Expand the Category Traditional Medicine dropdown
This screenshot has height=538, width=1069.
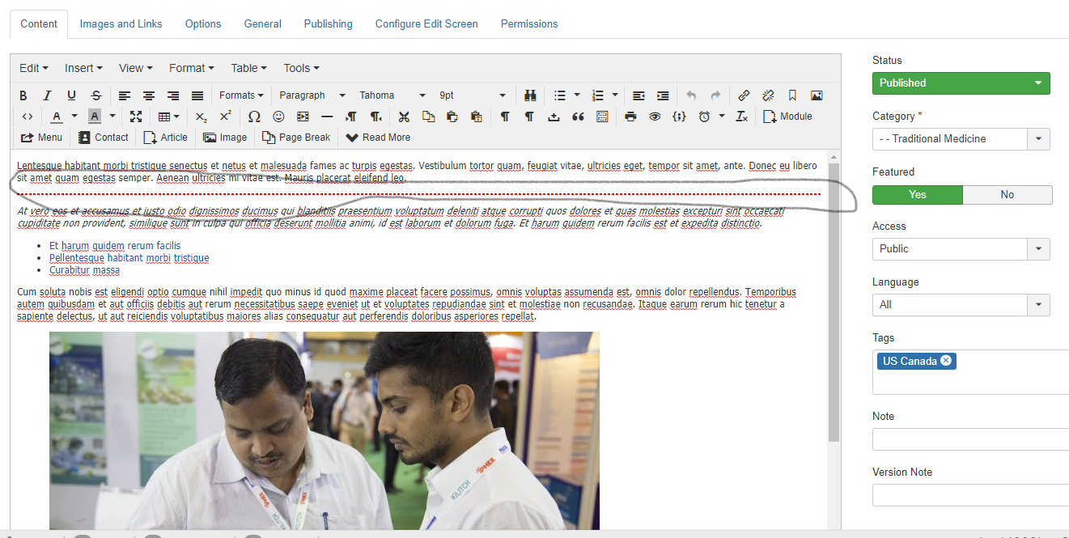[961, 138]
